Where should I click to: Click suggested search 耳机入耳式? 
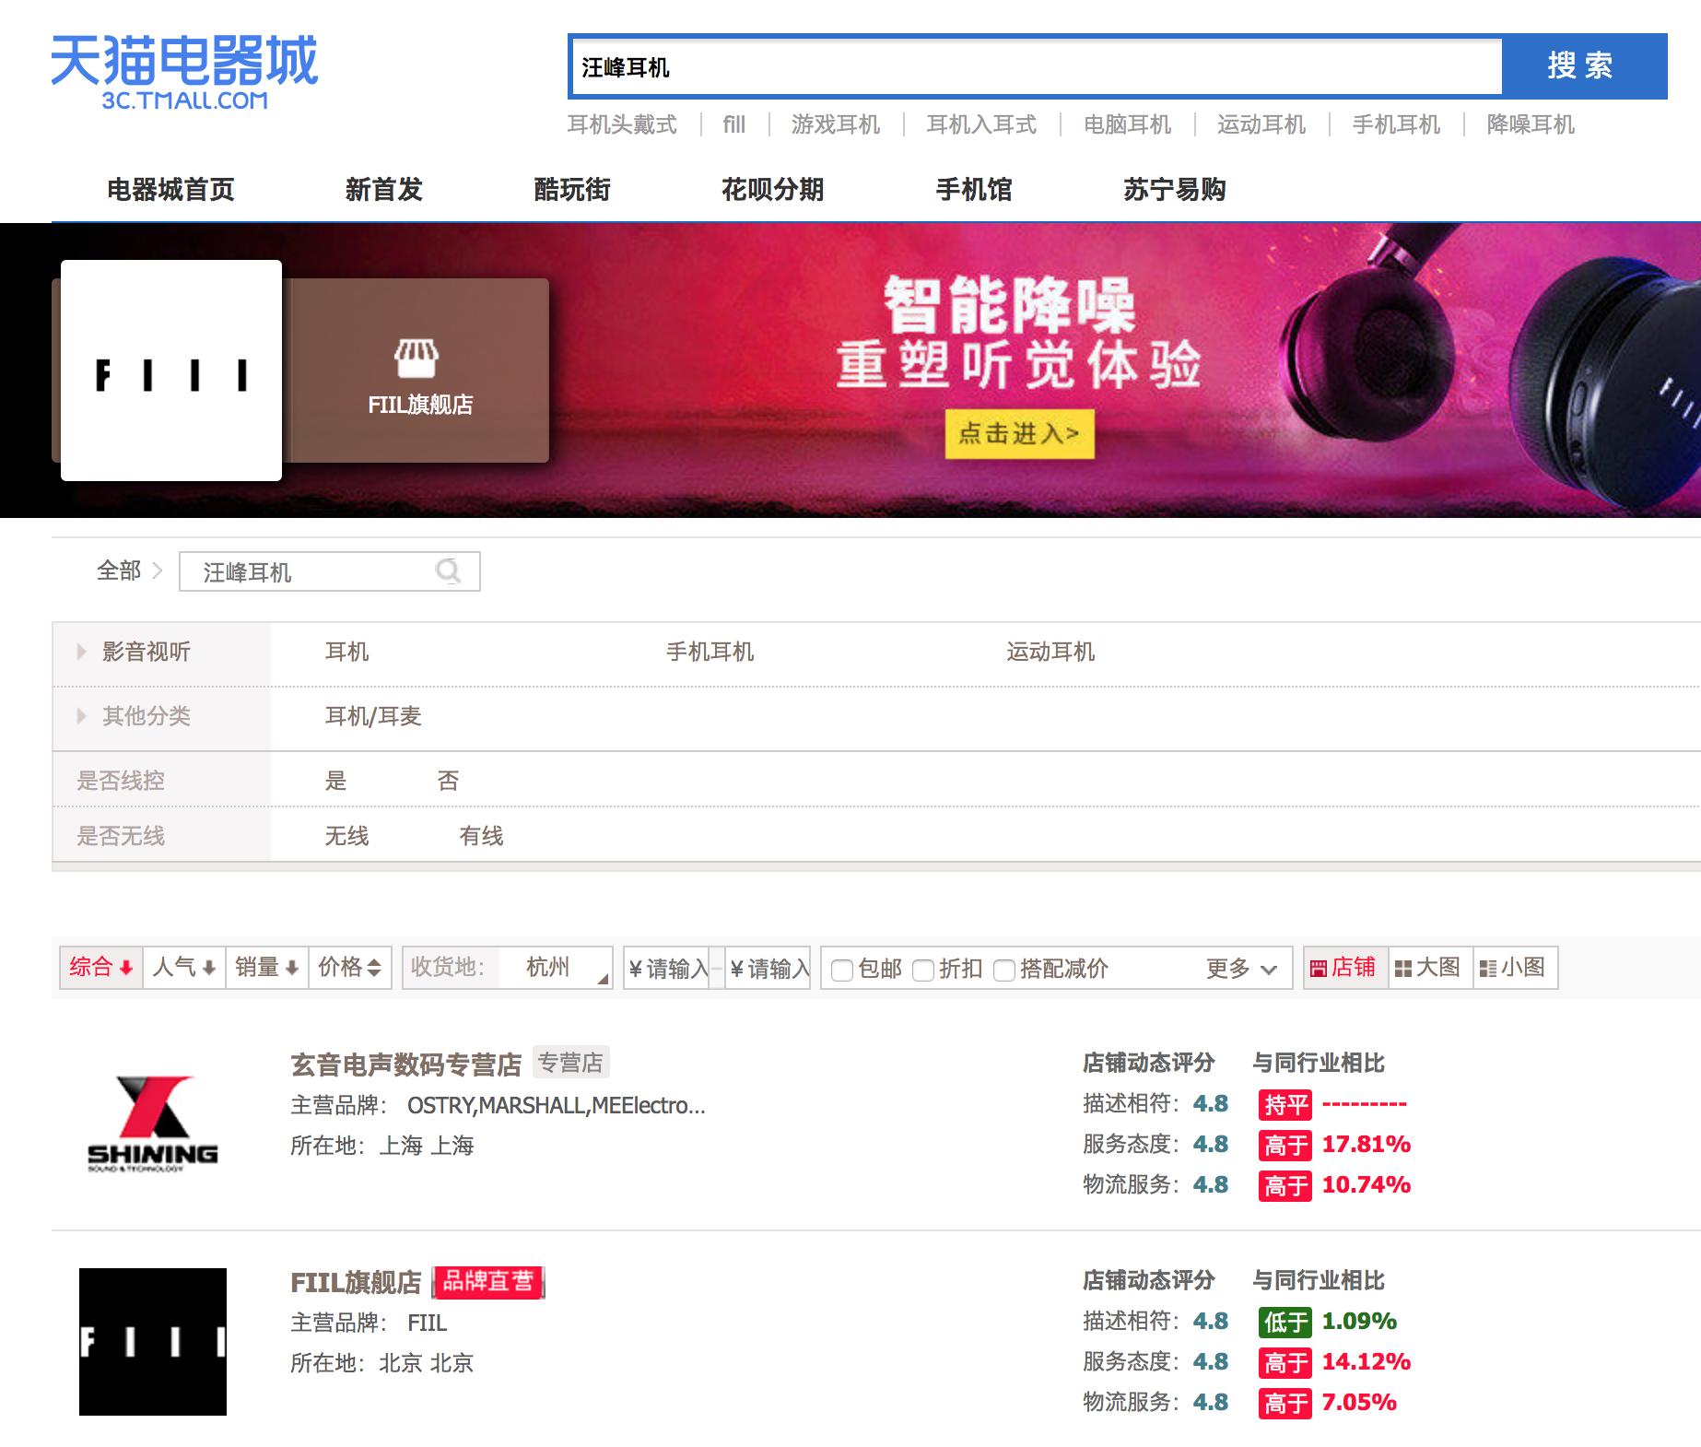click(x=981, y=124)
